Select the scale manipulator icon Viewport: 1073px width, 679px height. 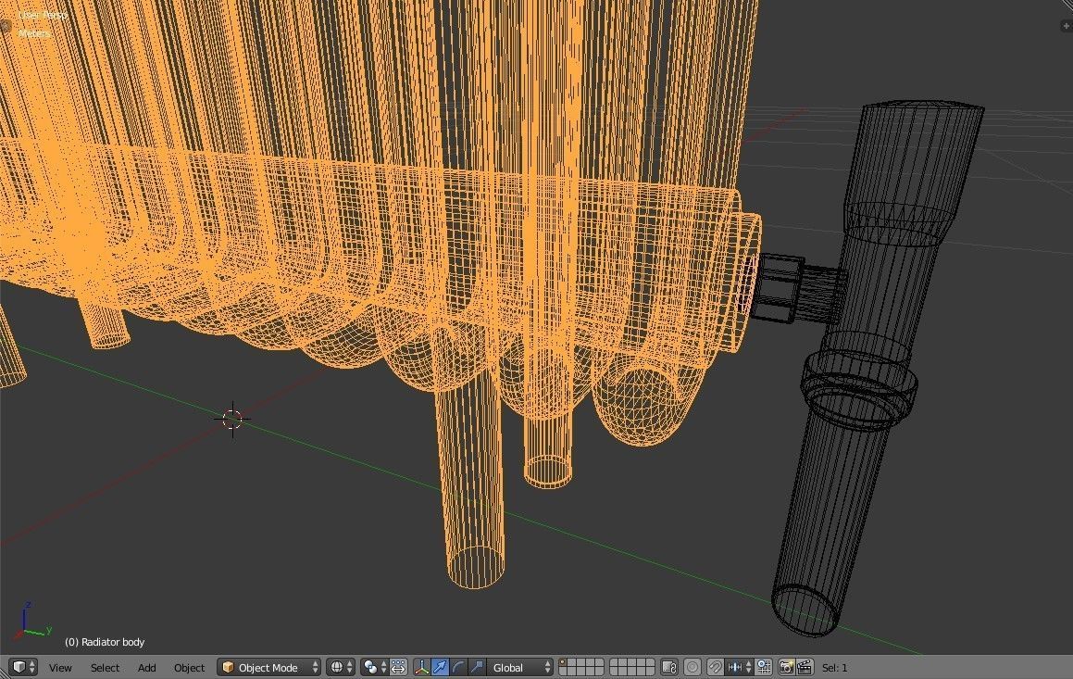pos(477,667)
